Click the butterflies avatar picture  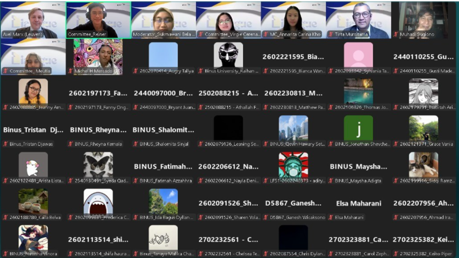point(98,165)
